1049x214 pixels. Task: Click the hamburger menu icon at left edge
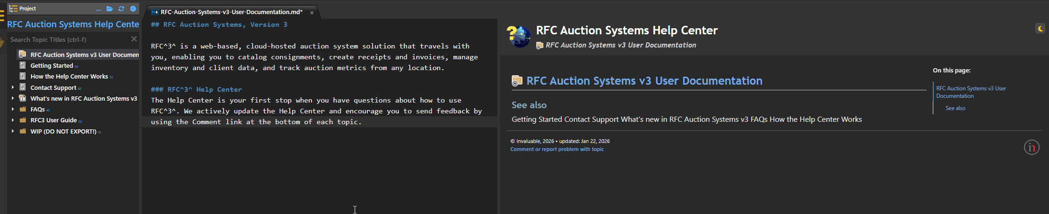click(2, 16)
